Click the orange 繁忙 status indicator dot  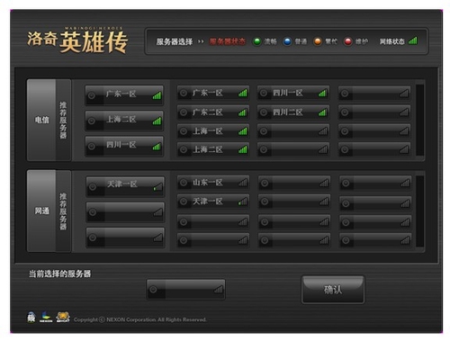318,41
